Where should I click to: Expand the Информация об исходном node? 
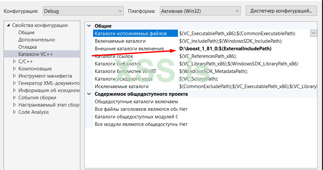pos(14,90)
